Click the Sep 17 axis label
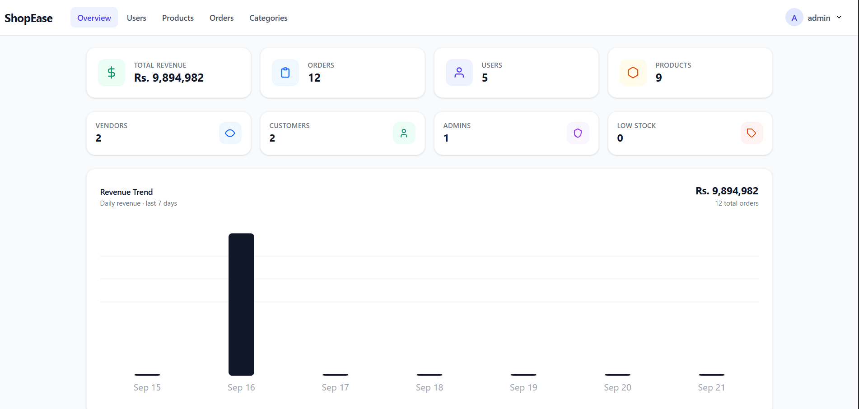 point(335,387)
